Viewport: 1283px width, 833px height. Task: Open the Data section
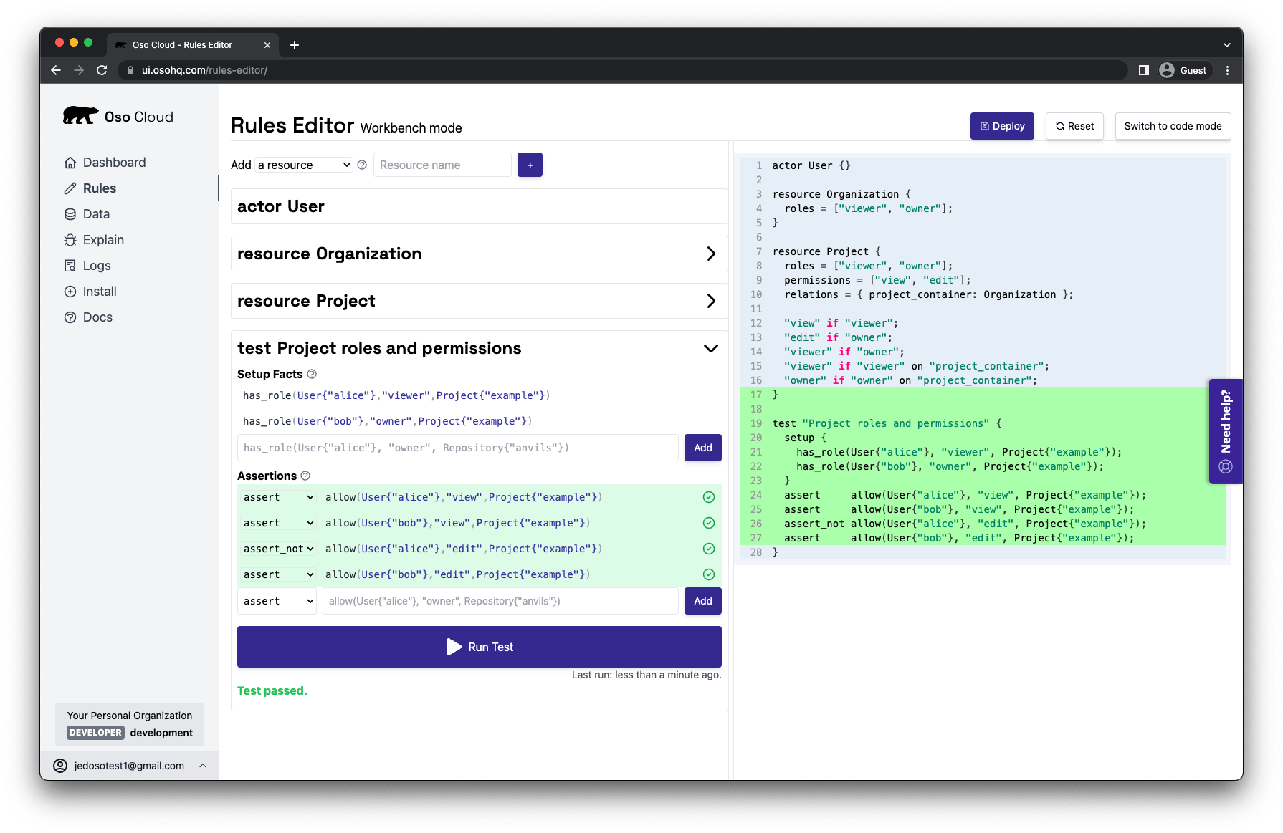pyautogui.click(x=96, y=214)
